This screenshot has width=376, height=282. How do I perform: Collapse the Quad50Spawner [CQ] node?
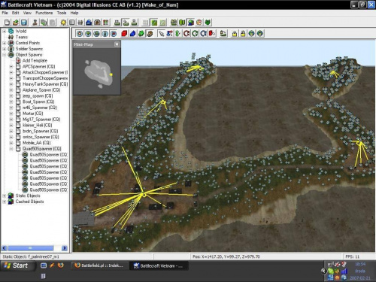(11, 149)
